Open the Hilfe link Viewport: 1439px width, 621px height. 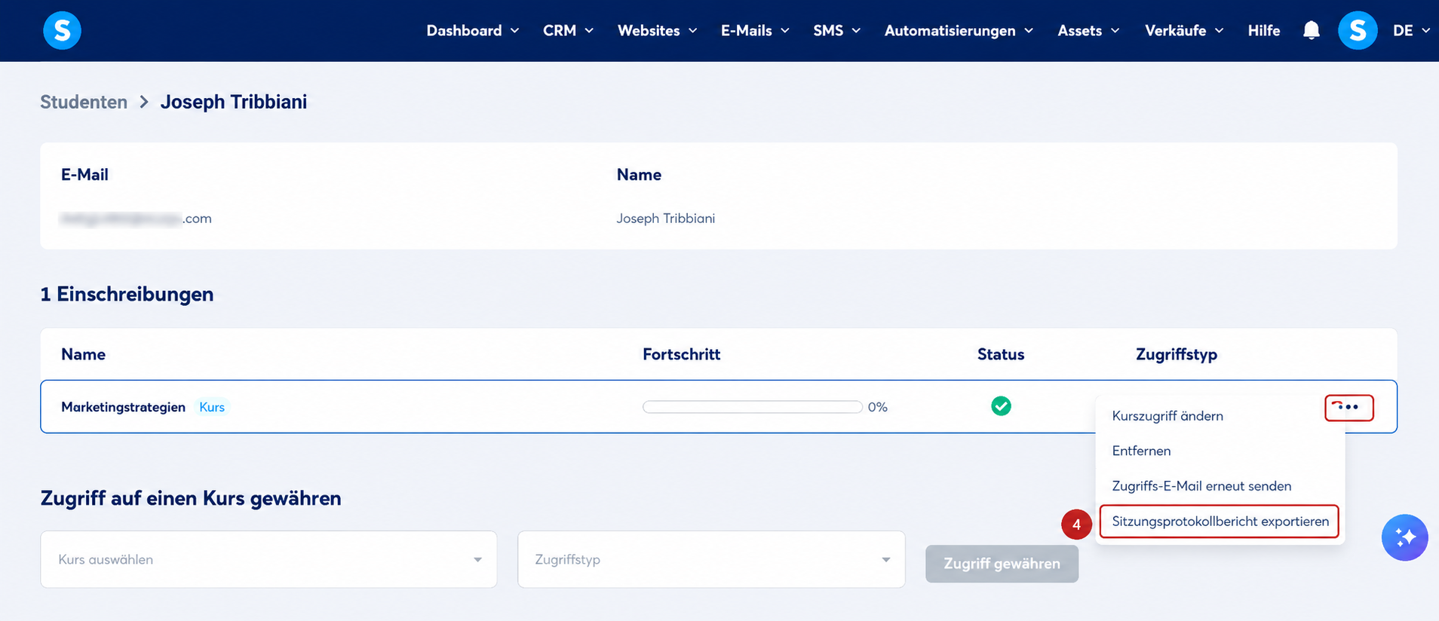click(1264, 31)
